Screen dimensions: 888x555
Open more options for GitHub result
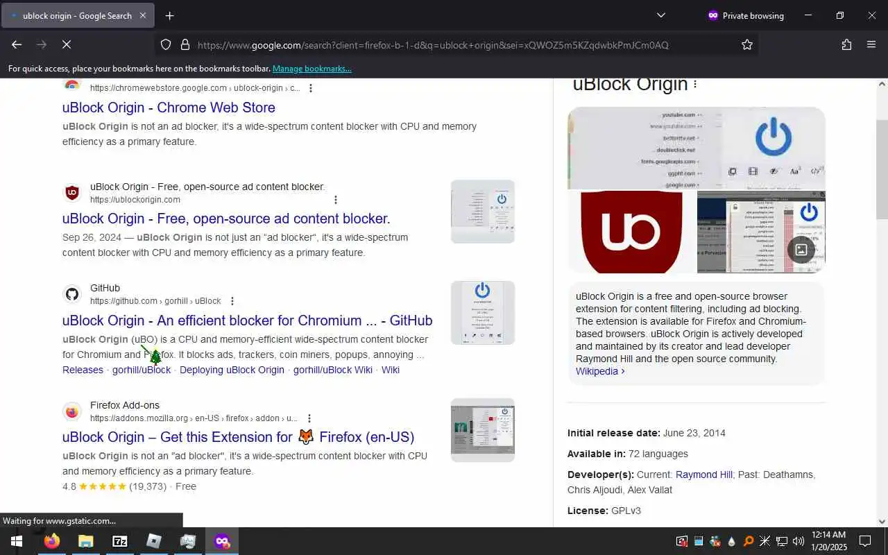click(232, 301)
